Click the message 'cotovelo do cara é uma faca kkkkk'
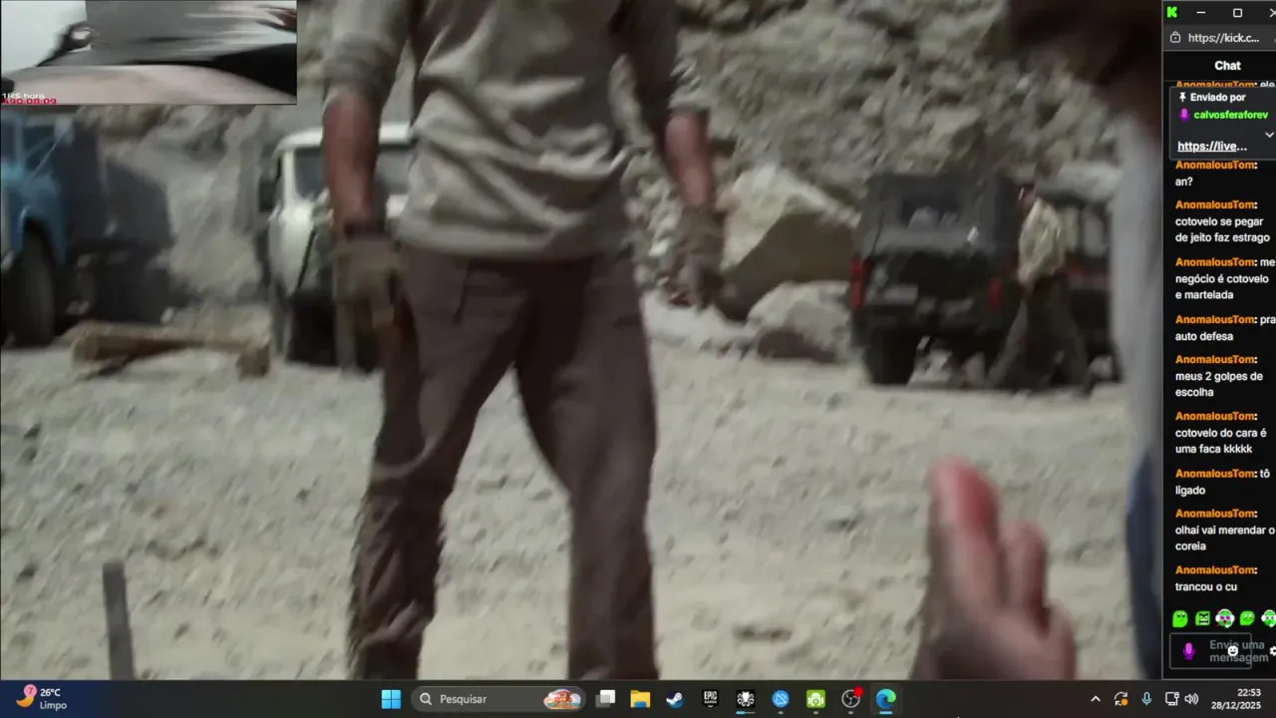 1221,441
